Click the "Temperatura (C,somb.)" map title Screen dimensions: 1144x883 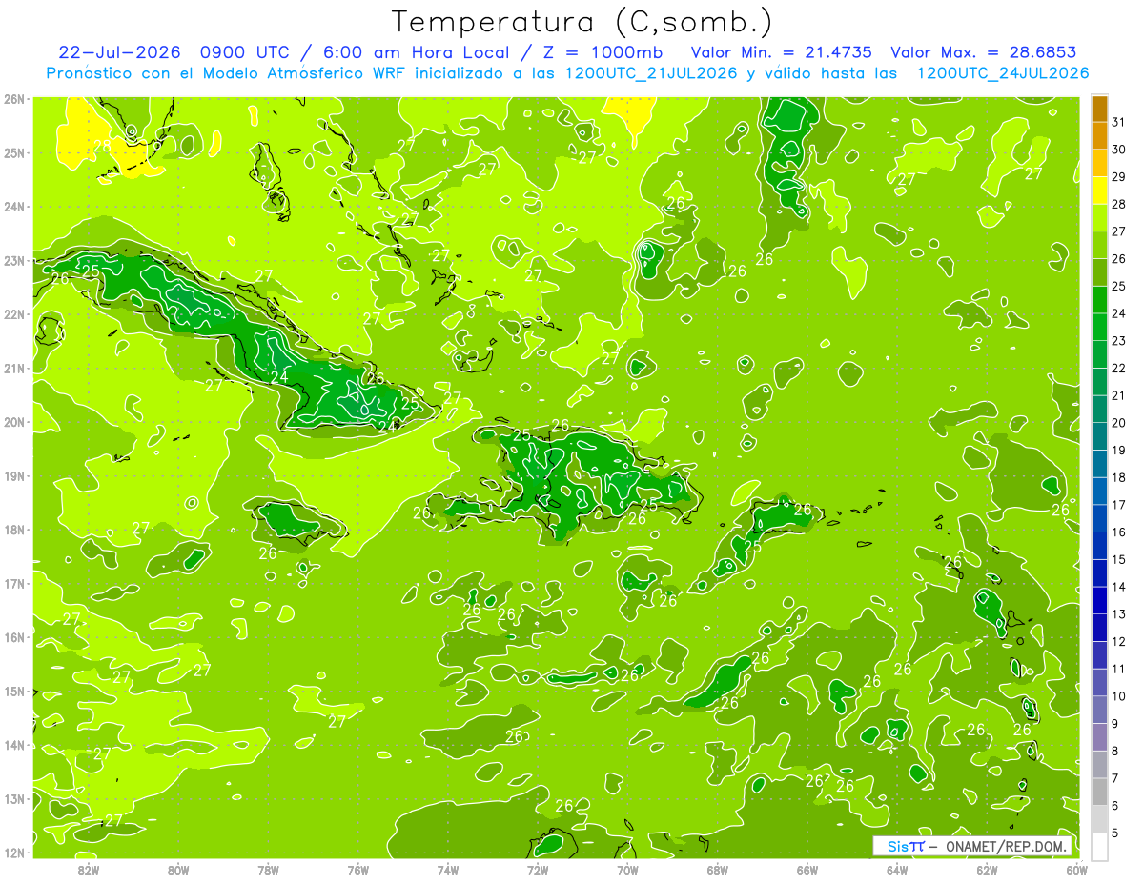(x=582, y=22)
